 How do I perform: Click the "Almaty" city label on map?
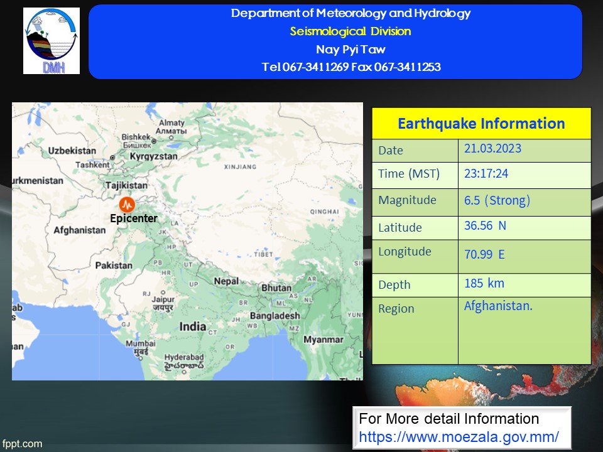(172, 122)
